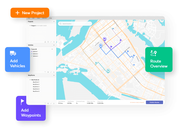Click the add icon under the Vehicles list
186x131 pixels.
tap(48, 72)
